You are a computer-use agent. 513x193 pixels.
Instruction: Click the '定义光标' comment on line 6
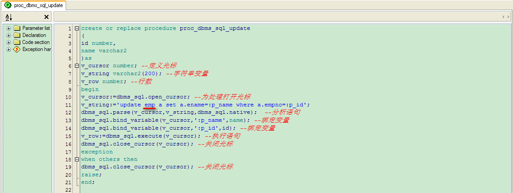point(163,66)
